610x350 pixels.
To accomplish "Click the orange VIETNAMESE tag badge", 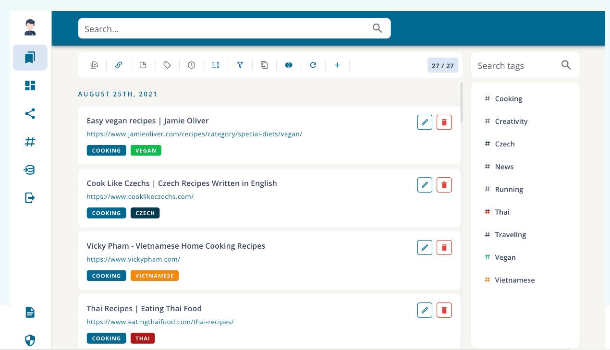I will pos(154,276).
